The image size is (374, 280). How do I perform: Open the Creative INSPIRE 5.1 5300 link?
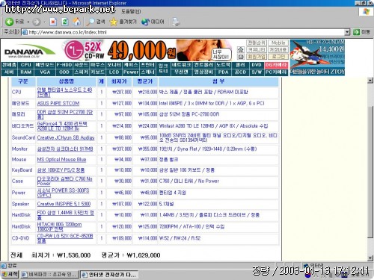[x=64, y=204]
